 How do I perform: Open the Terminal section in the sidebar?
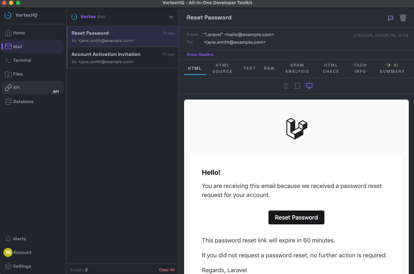[x=22, y=60]
